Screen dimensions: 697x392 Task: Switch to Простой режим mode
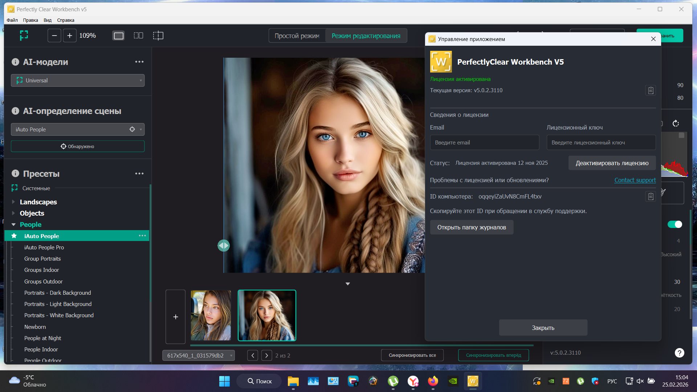(297, 36)
